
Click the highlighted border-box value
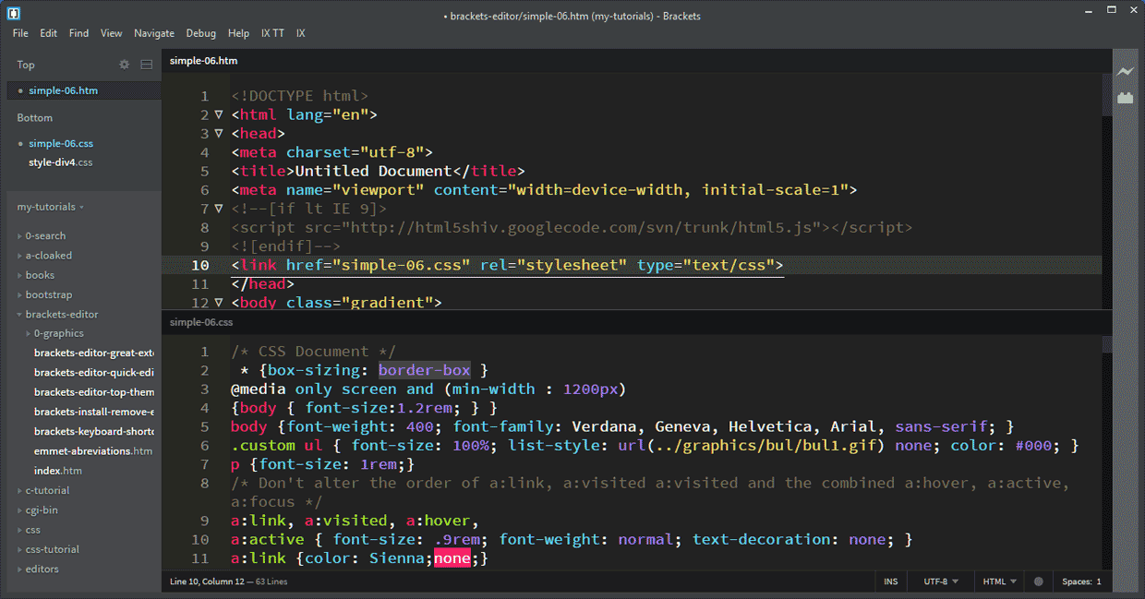click(x=424, y=370)
